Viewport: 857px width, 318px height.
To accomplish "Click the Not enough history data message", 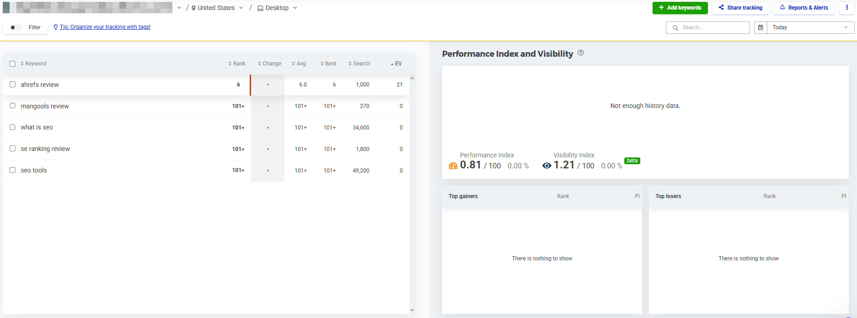I will pyautogui.click(x=645, y=106).
